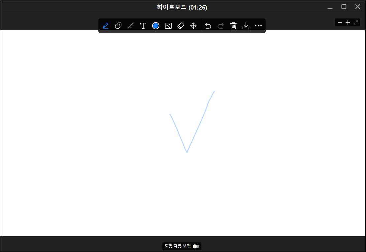Screen dimensions: 366x252
Task: Toggle the 도형 자동 보정 switch
Action: click(x=196, y=246)
